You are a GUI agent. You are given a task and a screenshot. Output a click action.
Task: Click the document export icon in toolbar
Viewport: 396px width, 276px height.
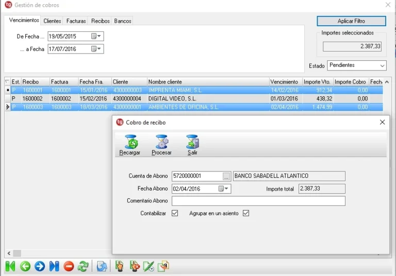click(102, 266)
